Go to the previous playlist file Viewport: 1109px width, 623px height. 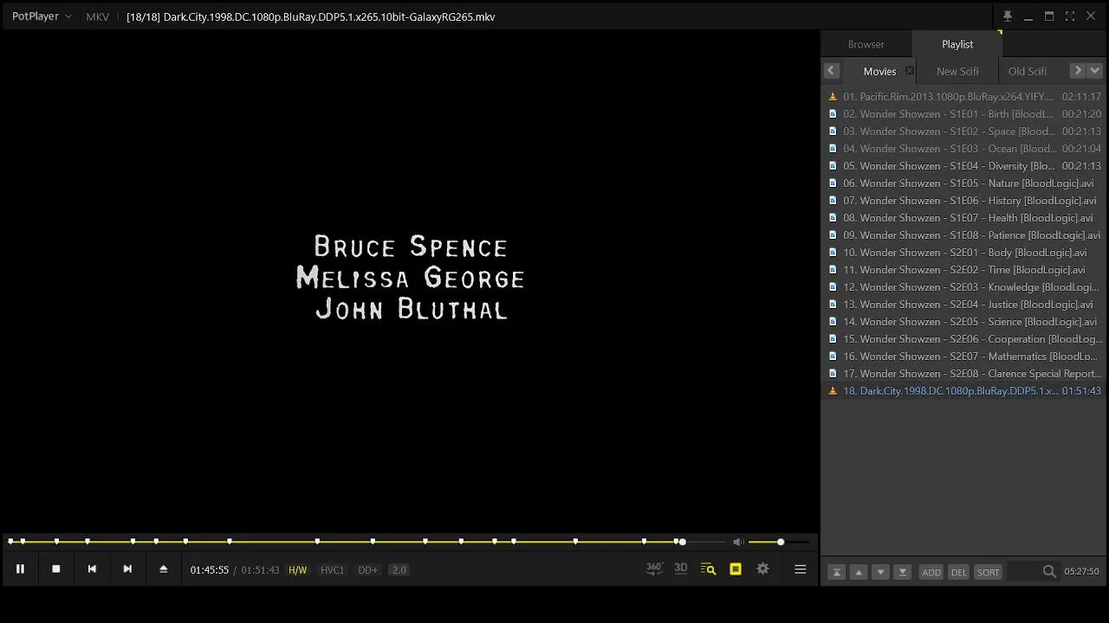(x=92, y=569)
